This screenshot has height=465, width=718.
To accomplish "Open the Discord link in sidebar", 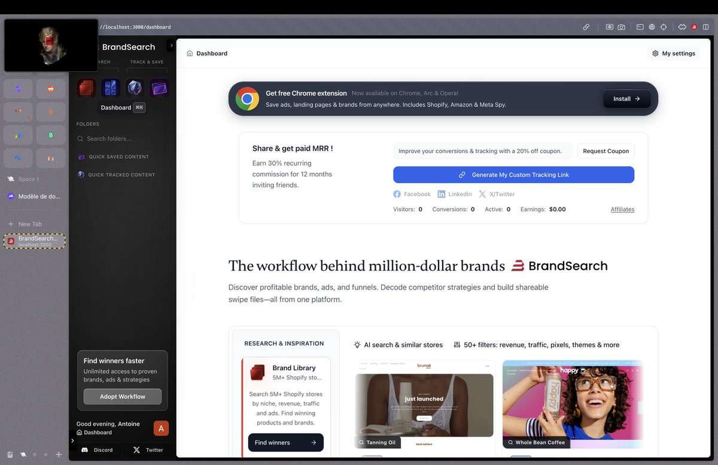I will (x=97, y=450).
